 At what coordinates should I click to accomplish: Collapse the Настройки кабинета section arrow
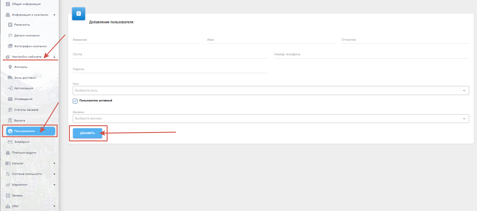click(x=54, y=57)
